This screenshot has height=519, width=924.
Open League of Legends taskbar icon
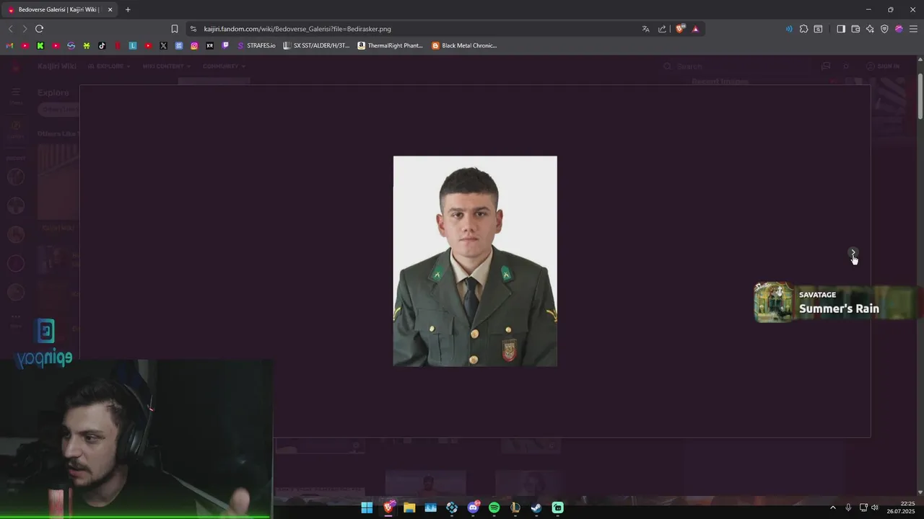(x=515, y=507)
